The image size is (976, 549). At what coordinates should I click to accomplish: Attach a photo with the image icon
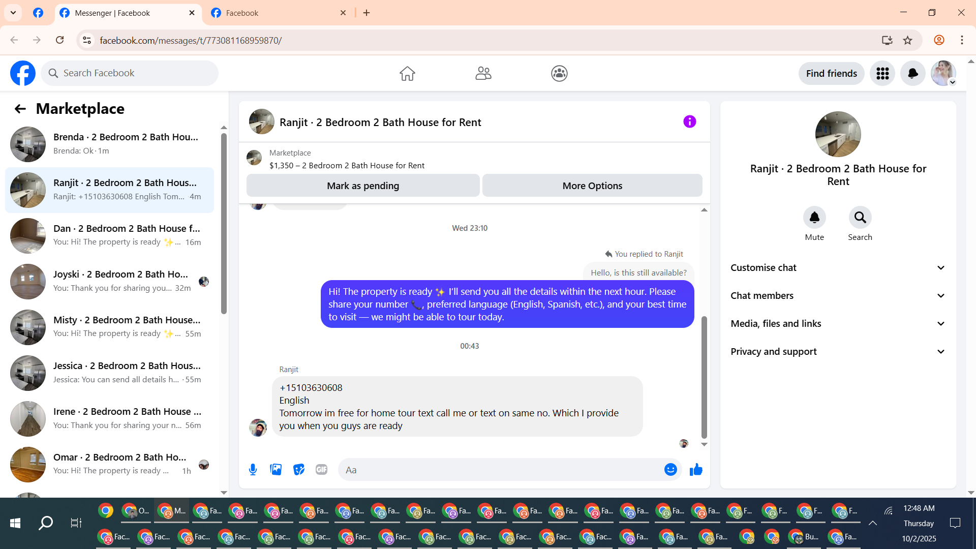point(276,470)
